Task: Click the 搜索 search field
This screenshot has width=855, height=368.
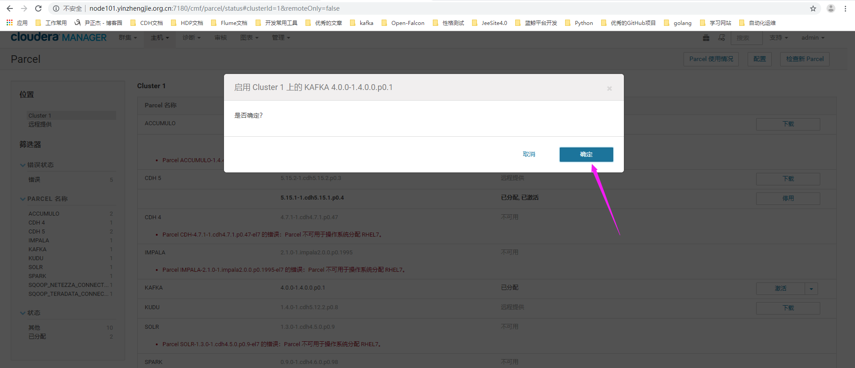Action: pos(746,38)
